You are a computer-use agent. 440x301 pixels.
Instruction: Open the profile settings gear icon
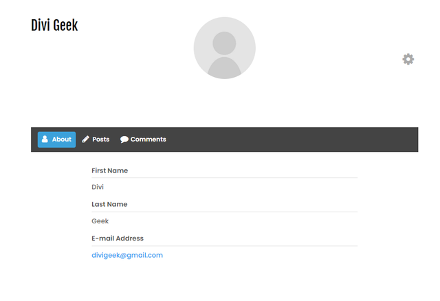(408, 59)
